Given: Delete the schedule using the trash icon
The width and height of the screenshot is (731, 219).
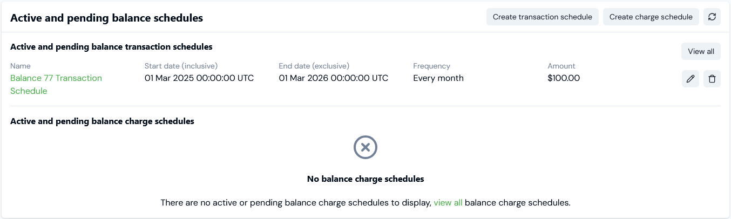Looking at the screenshot, I should (x=712, y=79).
